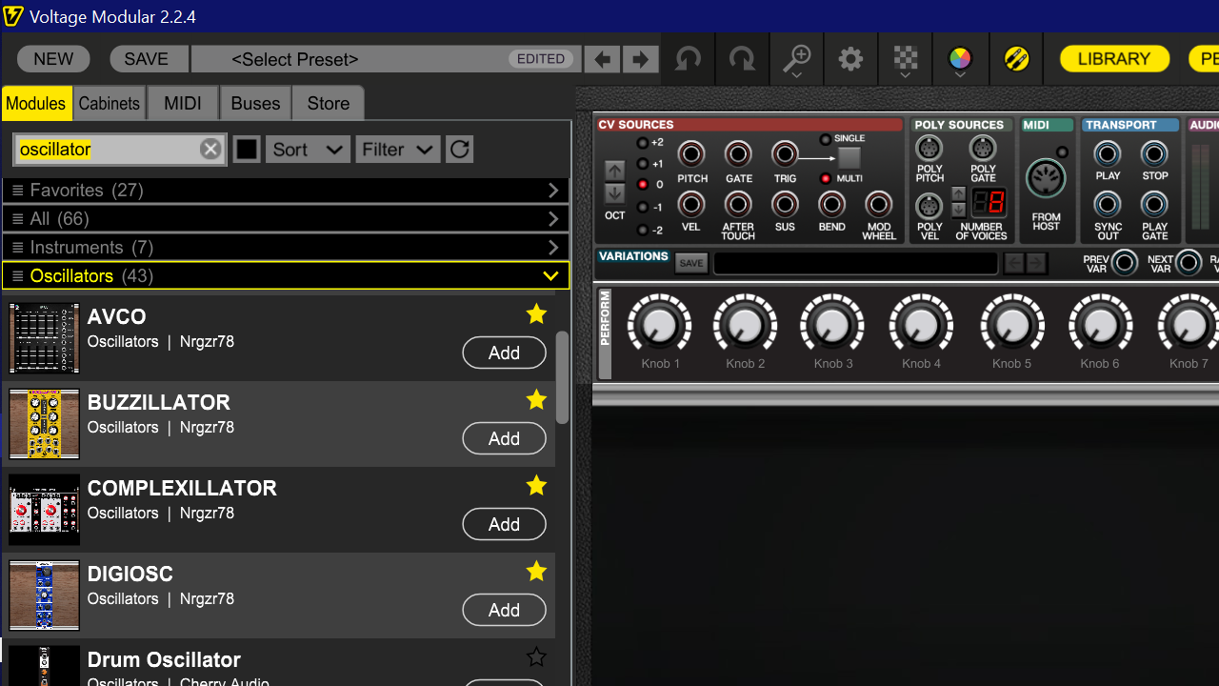Open the color wheel menu
This screenshot has width=1219, height=686.
tap(960, 60)
